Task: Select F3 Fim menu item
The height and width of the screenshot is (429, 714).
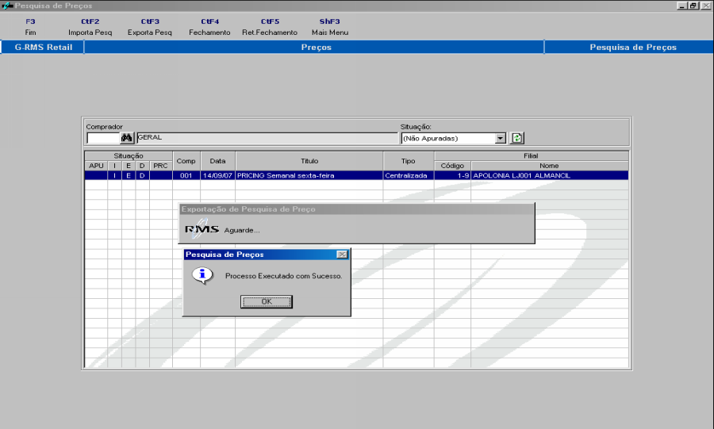Action: [x=30, y=27]
